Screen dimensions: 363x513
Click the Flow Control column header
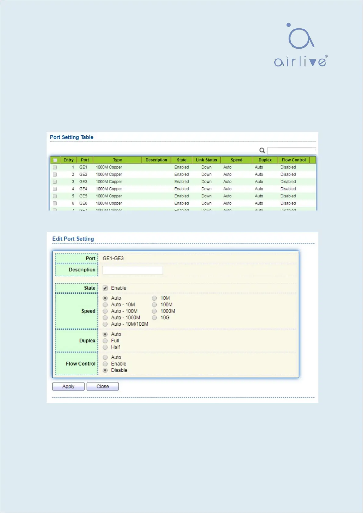click(294, 160)
